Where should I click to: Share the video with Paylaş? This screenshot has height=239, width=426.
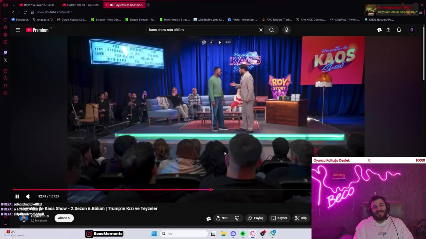(255, 218)
